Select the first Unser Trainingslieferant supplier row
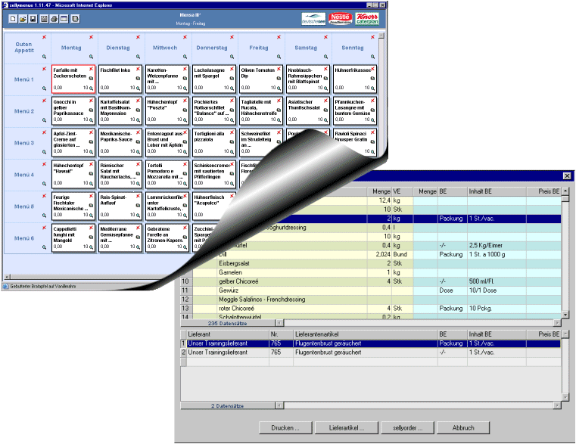This screenshot has height=444, width=576. click(371, 343)
